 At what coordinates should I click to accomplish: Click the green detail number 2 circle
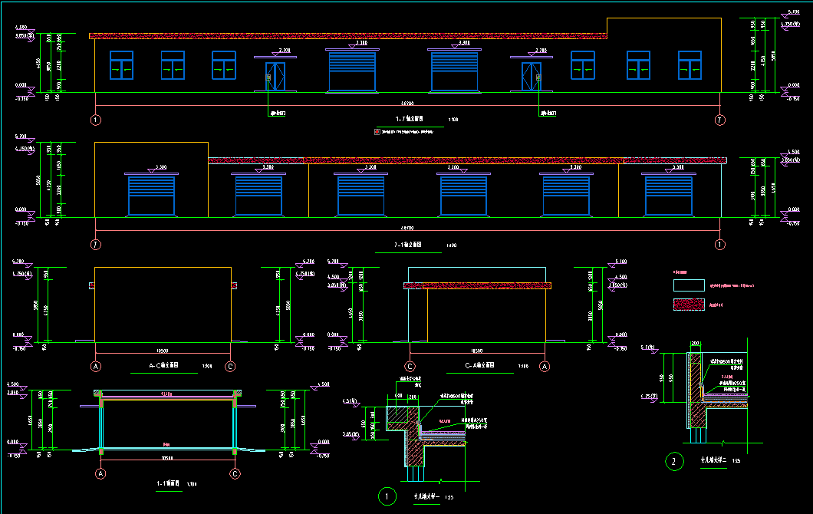point(674,462)
